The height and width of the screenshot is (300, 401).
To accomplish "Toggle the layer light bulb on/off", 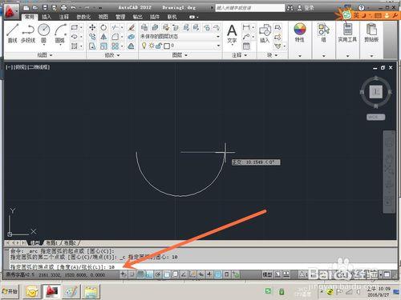I will click(x=144, y=46).
